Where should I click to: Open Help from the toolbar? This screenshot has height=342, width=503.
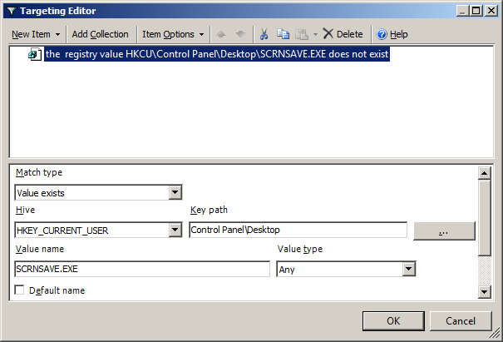pos(392,34)
